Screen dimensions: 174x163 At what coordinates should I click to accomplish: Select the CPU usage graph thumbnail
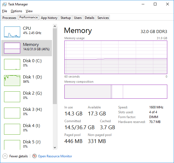[x=12, y=32]
